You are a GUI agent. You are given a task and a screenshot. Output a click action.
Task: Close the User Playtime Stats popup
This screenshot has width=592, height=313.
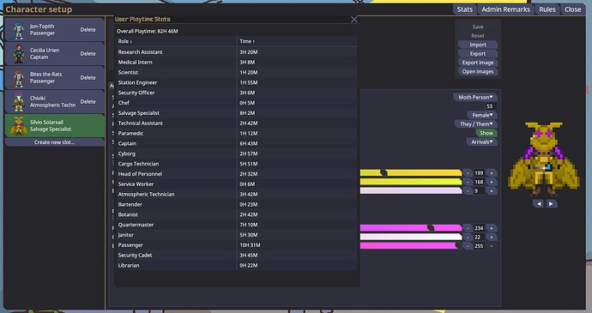353,19
